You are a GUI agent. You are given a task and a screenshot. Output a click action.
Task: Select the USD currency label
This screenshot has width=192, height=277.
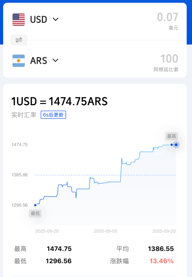38,20
